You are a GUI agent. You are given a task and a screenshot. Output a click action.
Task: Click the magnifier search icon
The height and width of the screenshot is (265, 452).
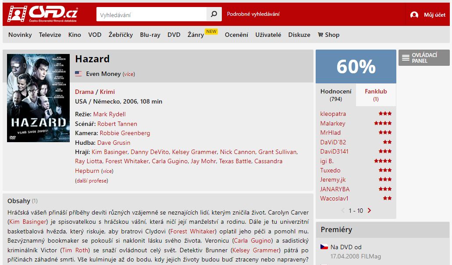pyautogui.click(x=214, y=14)
